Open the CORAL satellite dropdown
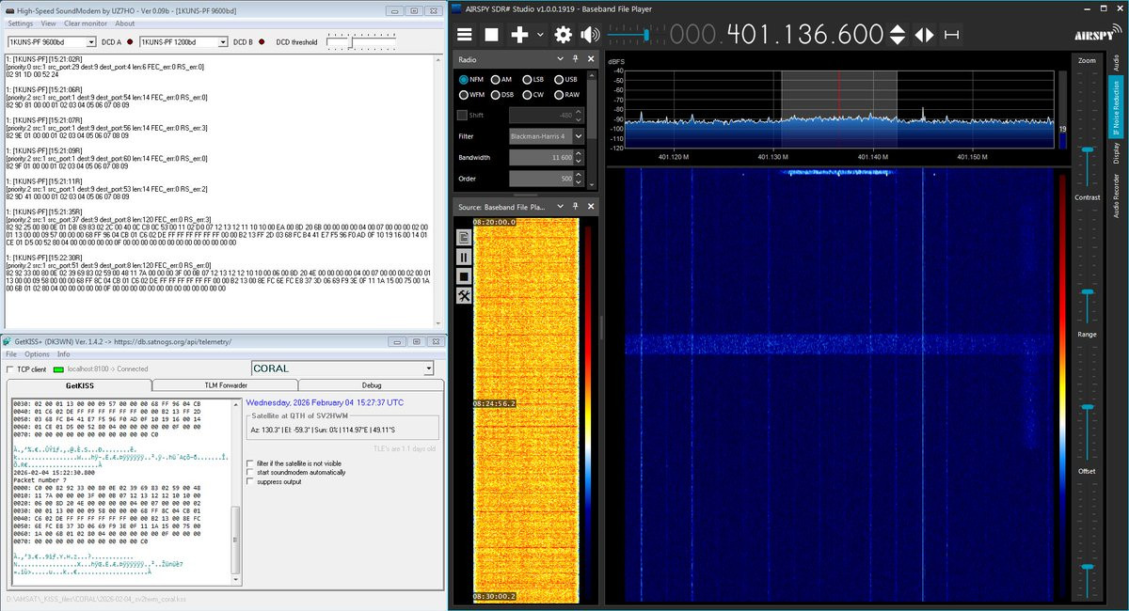 429,368
